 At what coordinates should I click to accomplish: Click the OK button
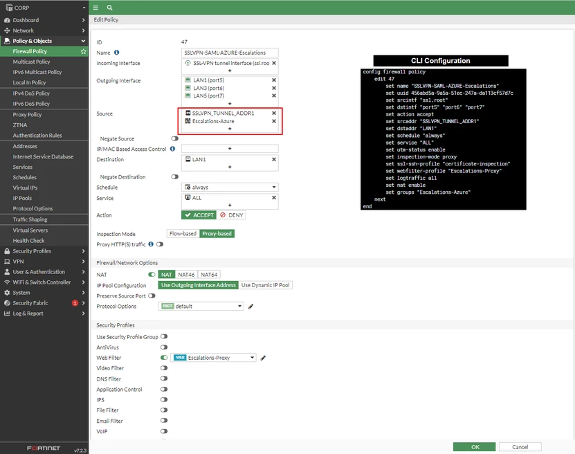tap(474, 446)
